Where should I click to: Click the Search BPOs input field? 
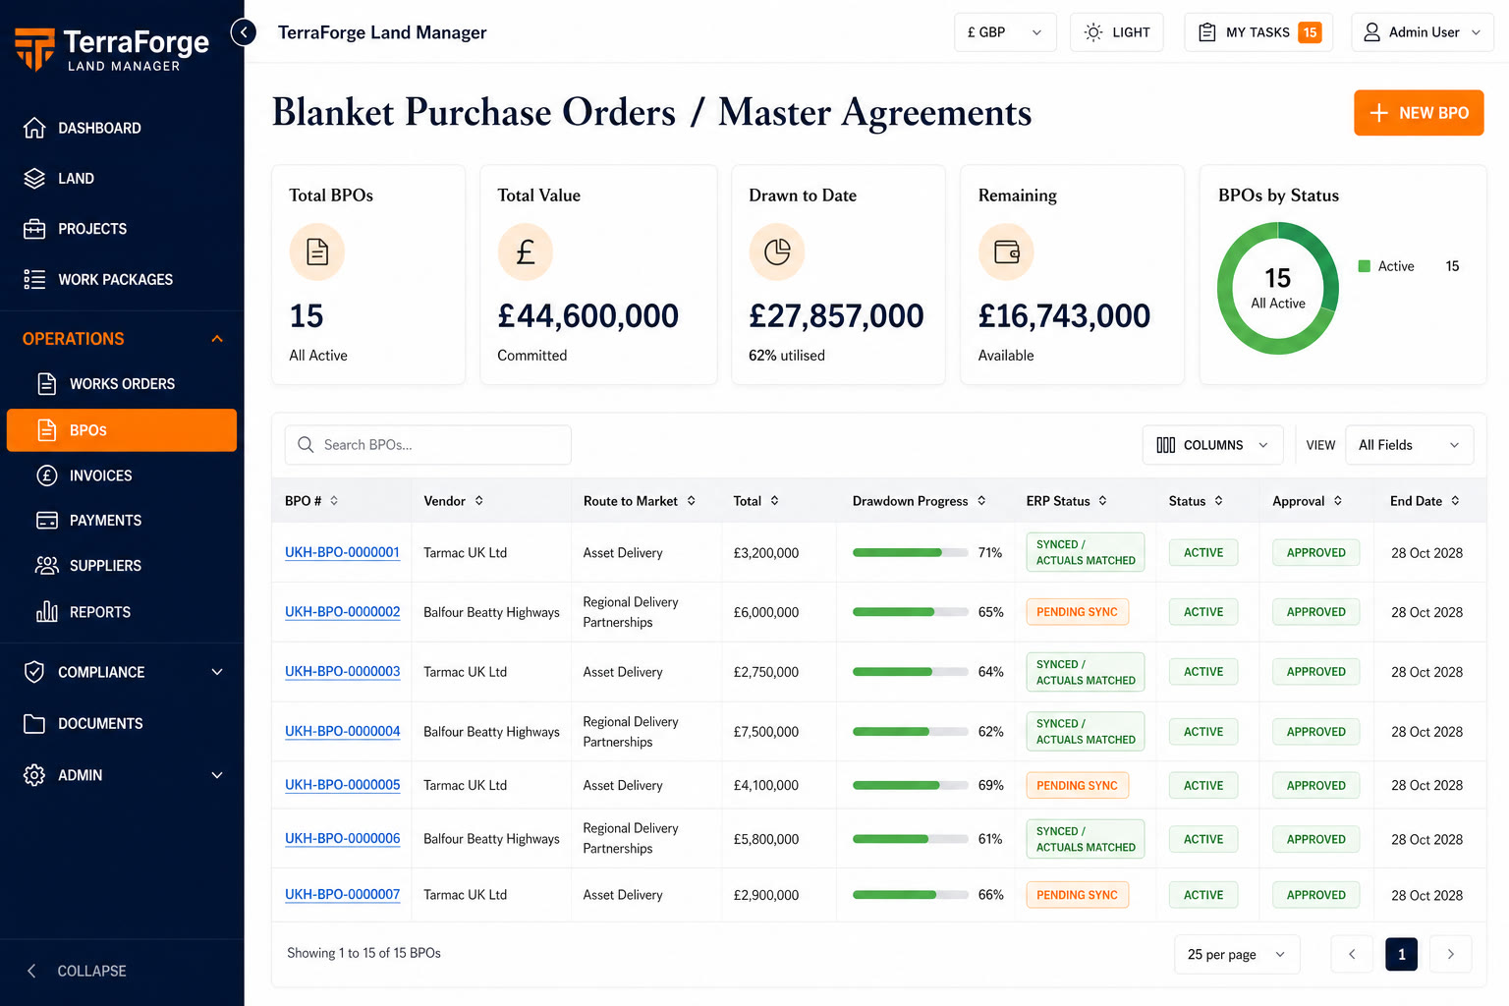point(427,445)
